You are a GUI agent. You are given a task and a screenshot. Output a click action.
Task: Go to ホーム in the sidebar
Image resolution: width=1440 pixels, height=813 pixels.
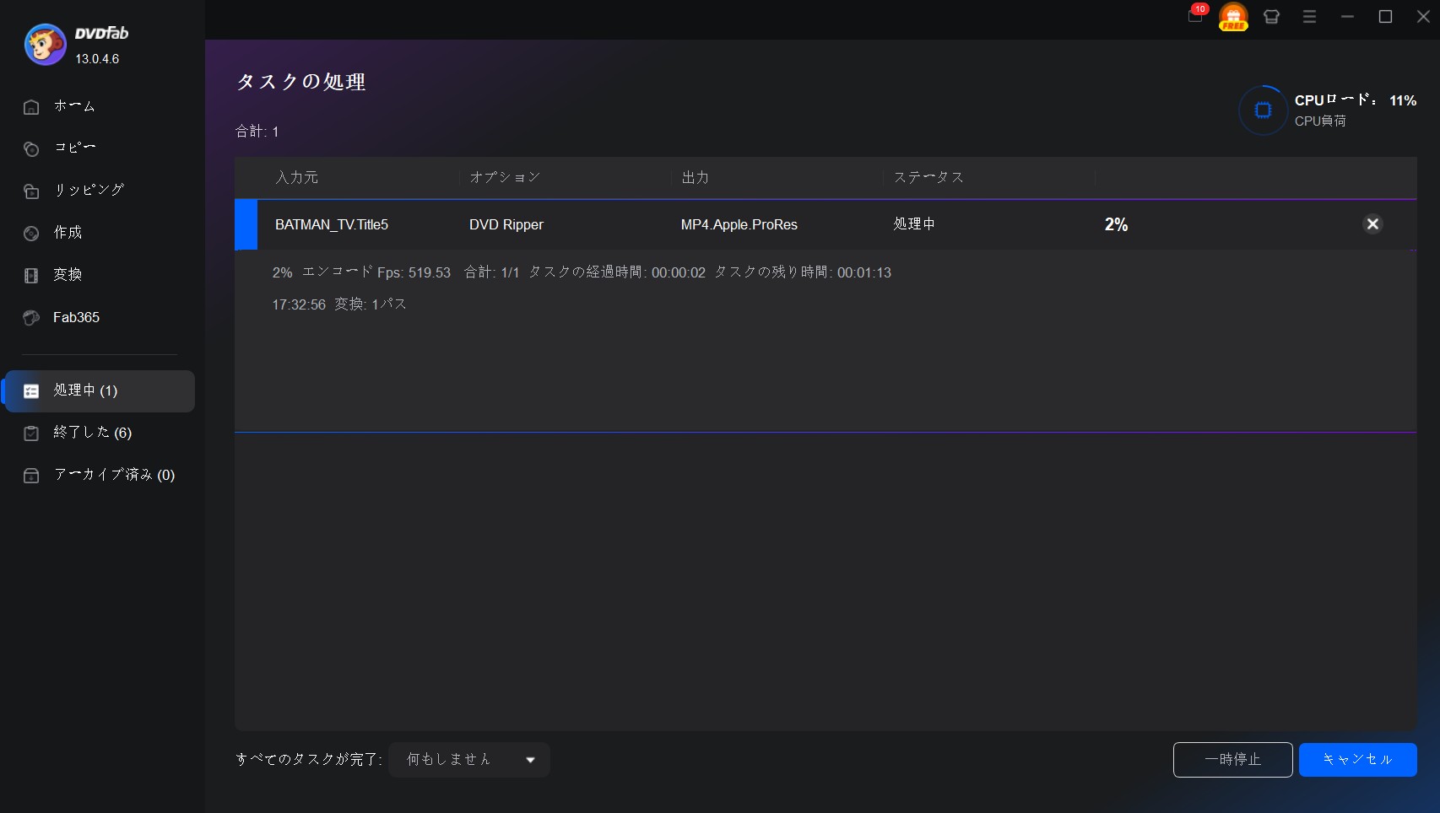(x=74, y=106)
